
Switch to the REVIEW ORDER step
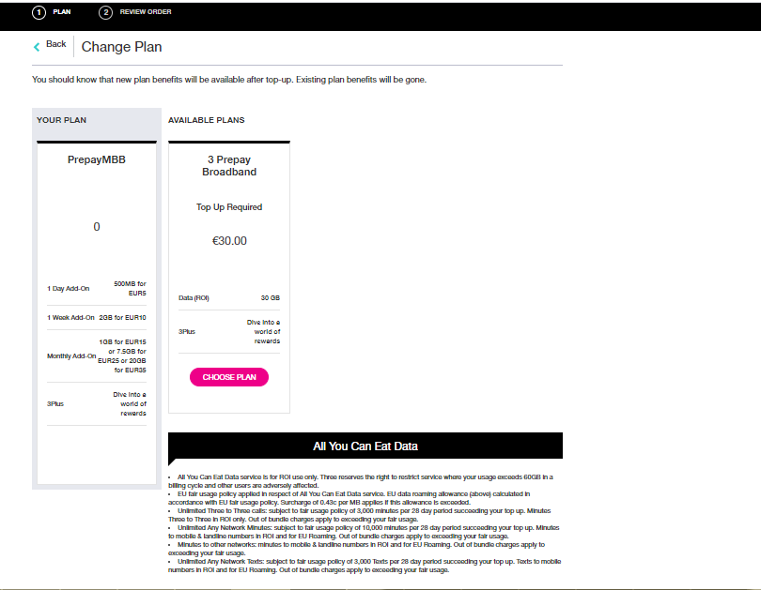(x=145, y=12)
